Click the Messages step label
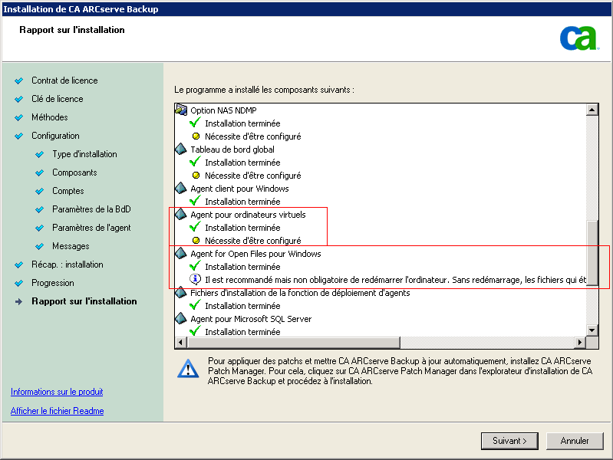The image size is (613, 460). point(71,246)
